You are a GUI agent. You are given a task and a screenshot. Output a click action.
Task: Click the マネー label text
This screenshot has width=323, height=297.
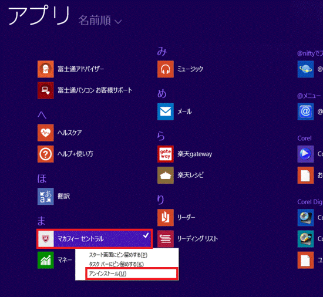tap(65, 260)
